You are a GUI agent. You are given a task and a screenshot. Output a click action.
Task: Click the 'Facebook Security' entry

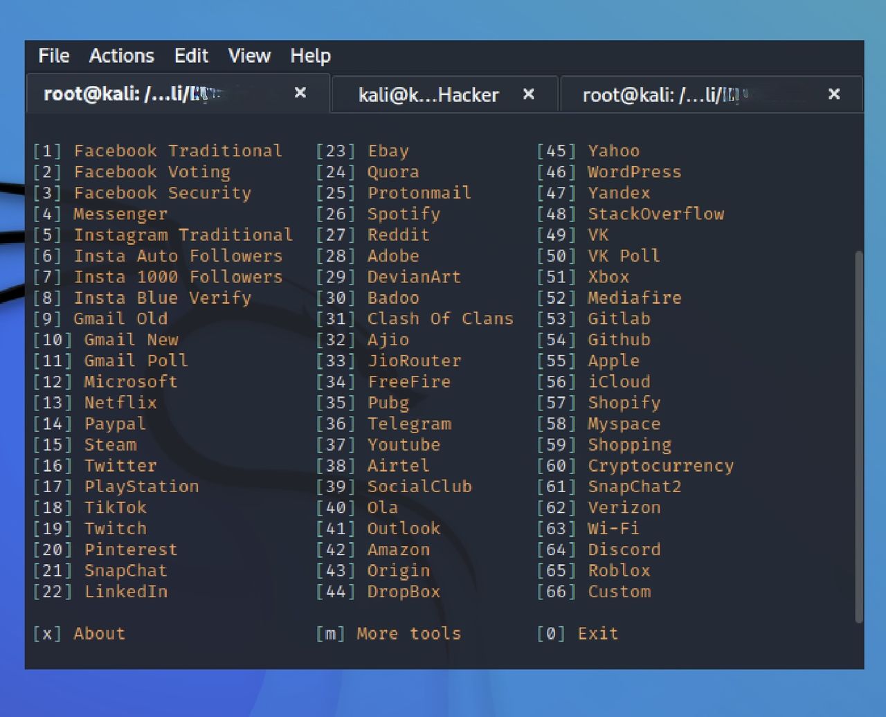click(x=163, y=192)
